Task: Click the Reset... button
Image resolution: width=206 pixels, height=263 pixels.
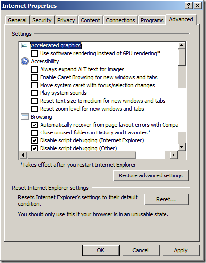Action: pos(166,199)
